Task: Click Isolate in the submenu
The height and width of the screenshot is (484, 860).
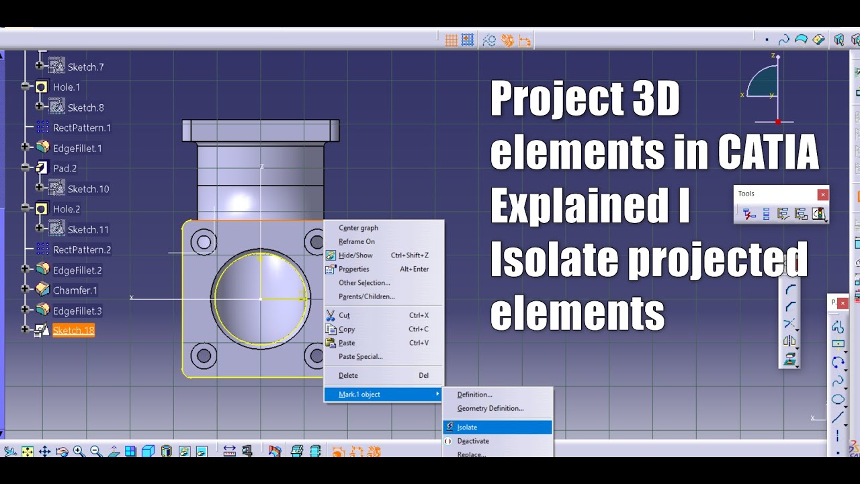Action: pos(498,428)
